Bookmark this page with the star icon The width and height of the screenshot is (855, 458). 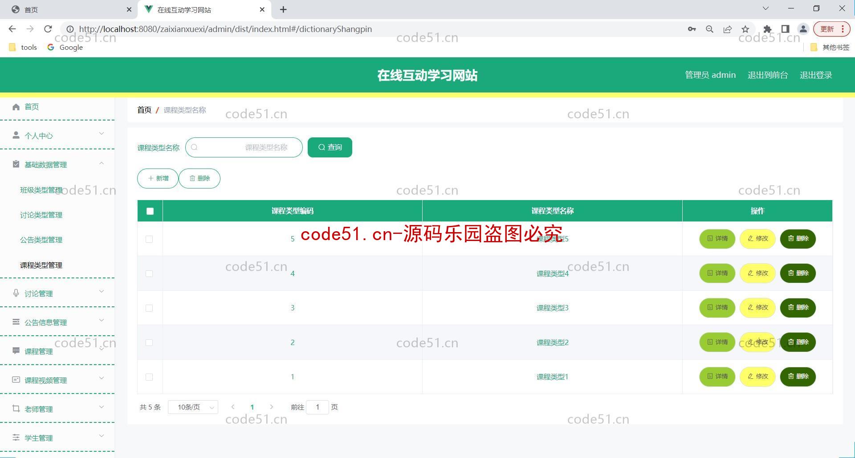pyautogui.click(x=745, y=29)
